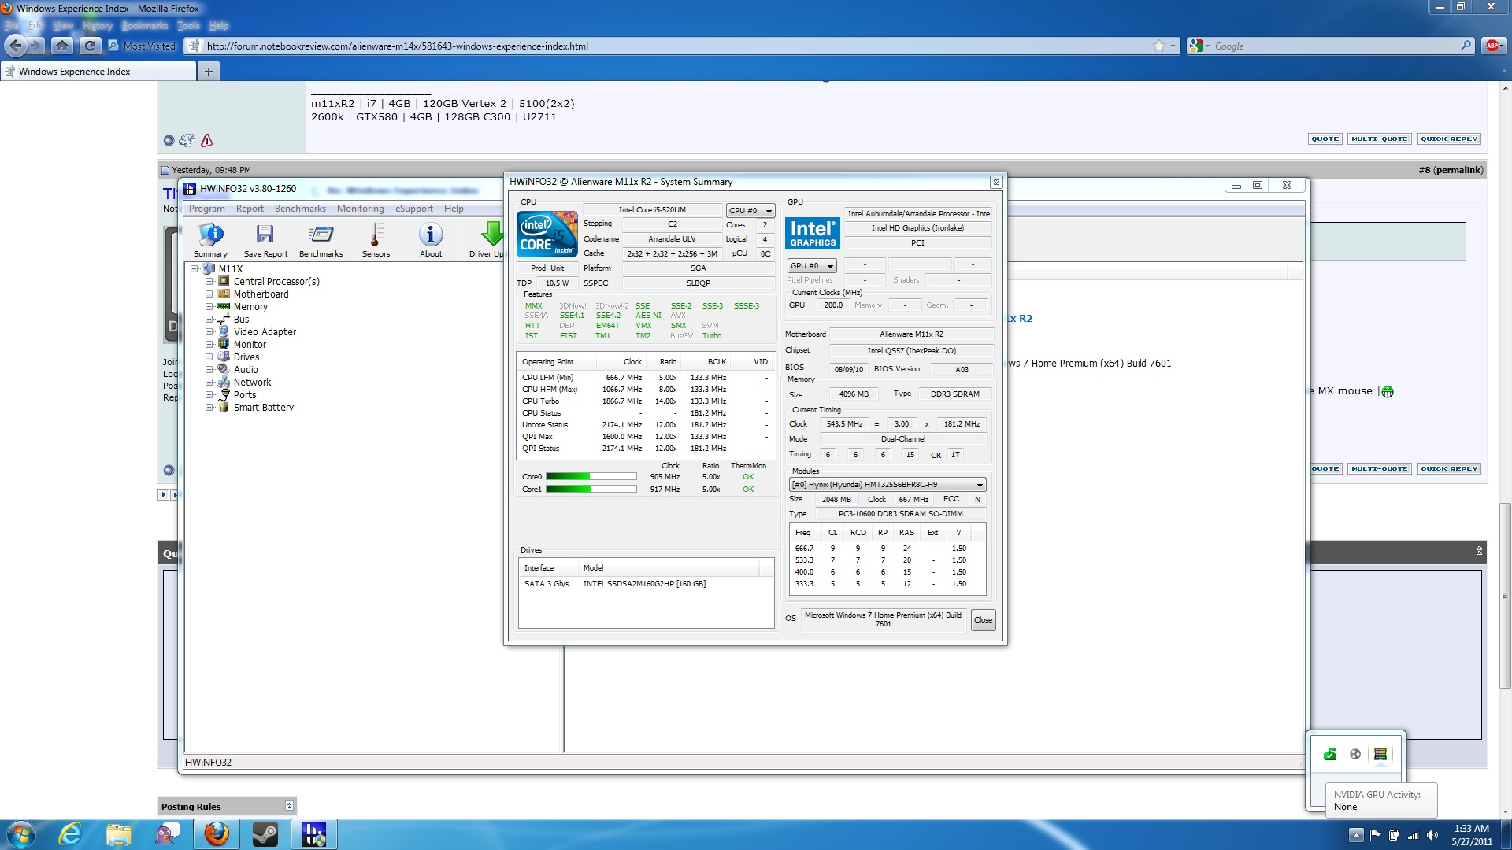Expand the Central Processor(s) tree node
Image resolution: width=1512 pixels, height=850 pixels.
point(209,282)
